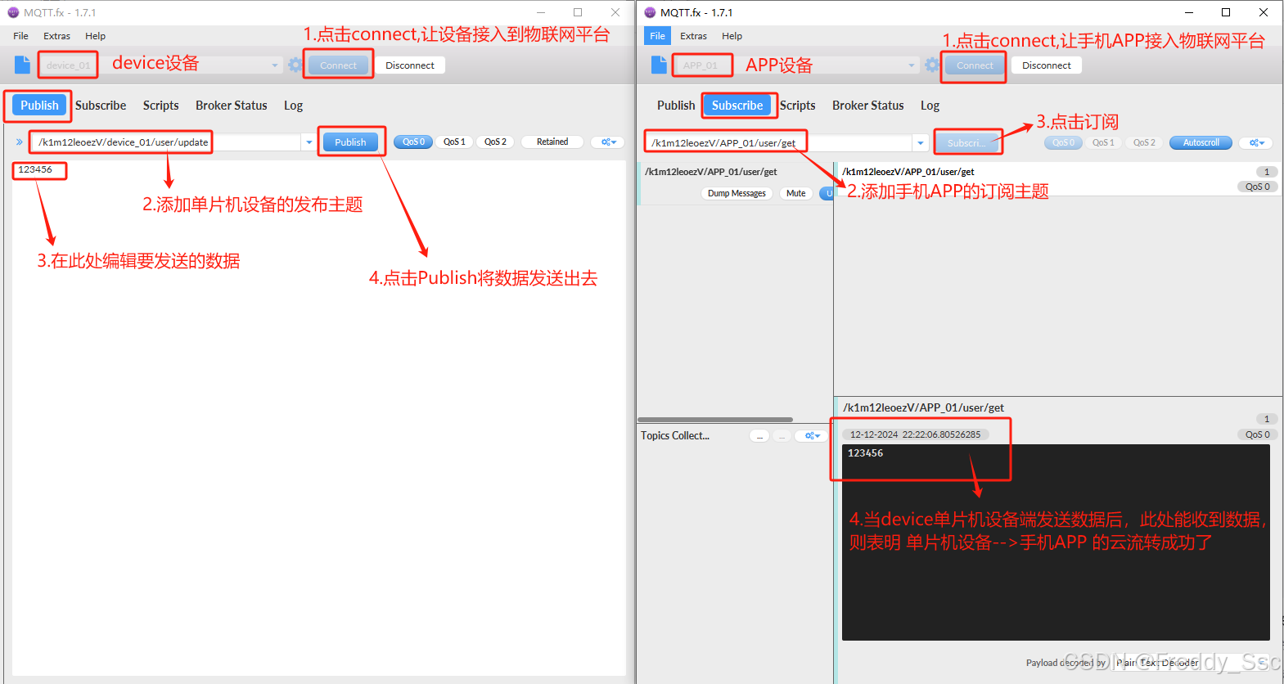The image size is (1284, 684).
Task: Mute the /k1m12leoezV/APP_01/user/get subscription
Action: click(795, 193)
